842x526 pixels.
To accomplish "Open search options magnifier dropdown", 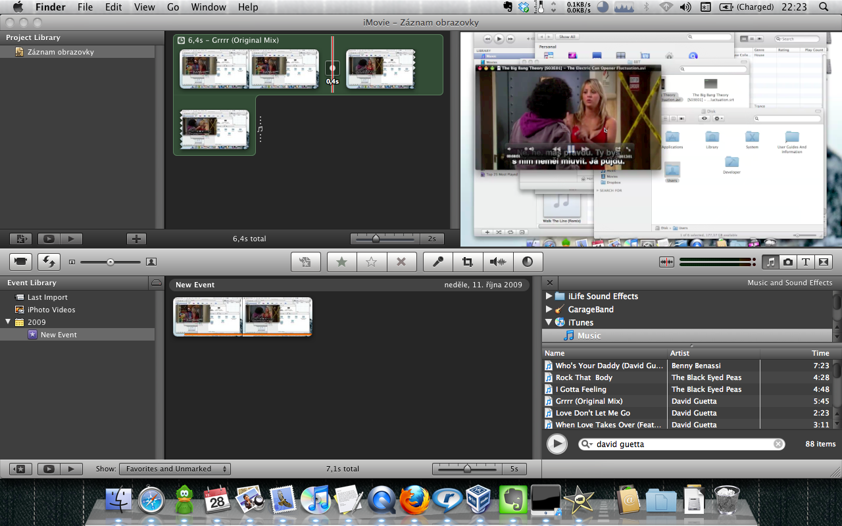I will click(x=587, y=444).
